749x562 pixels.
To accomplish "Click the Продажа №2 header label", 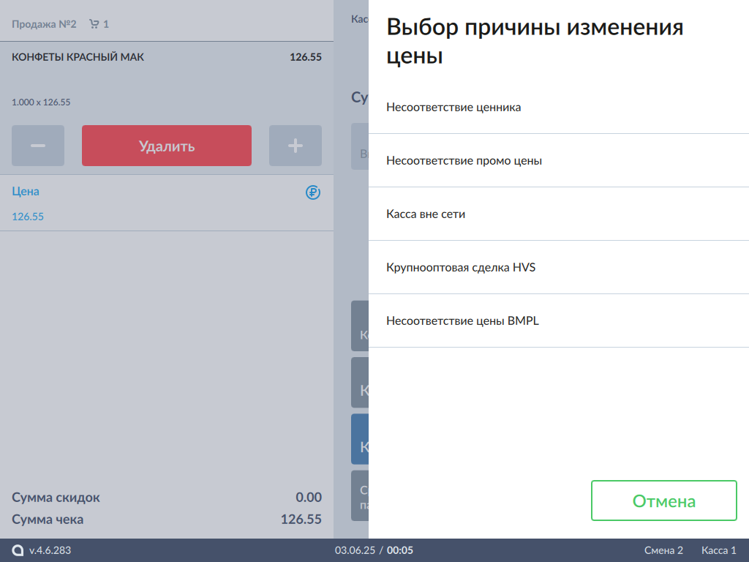I will 44,24.
